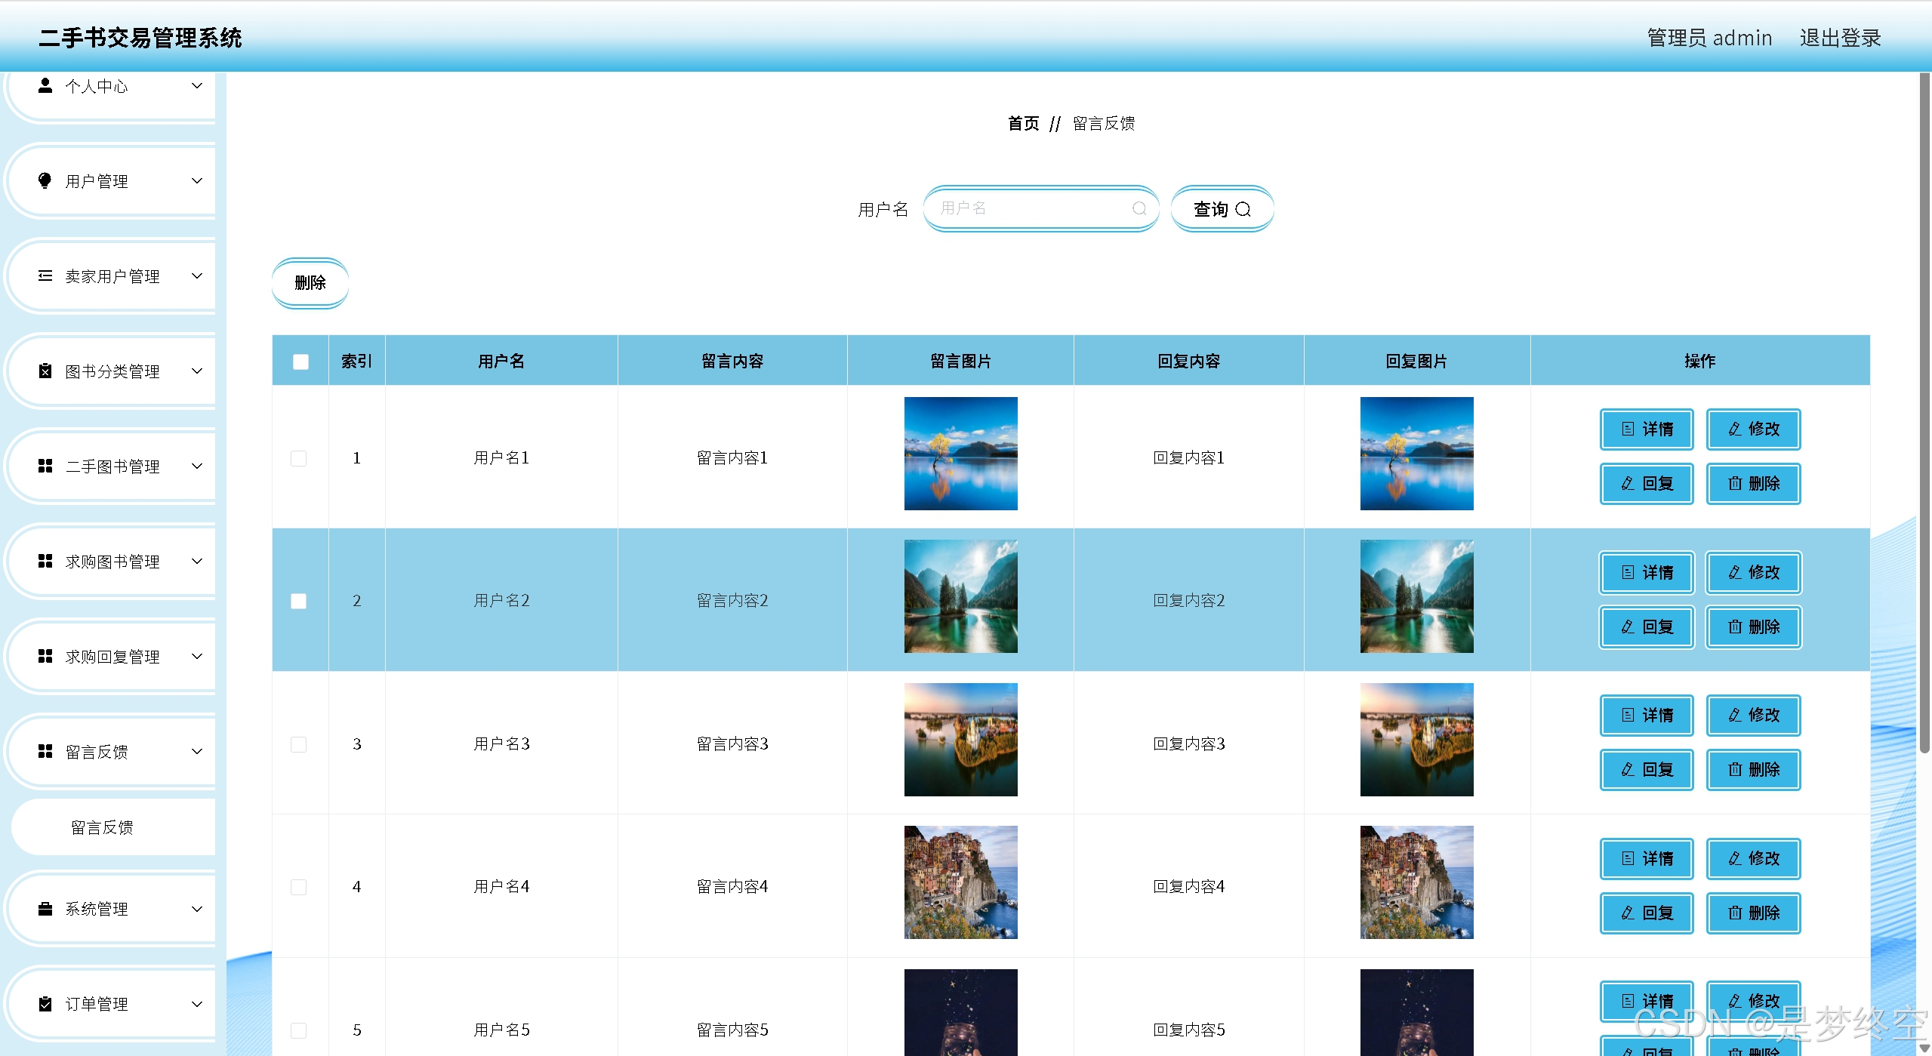This screenshot has width=1932, height=1056.
Task: Click the grid icon beside 求购回复管理
Action: tap(45, 656)
